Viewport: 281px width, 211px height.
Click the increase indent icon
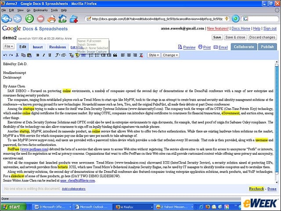[x=109, y=55]
